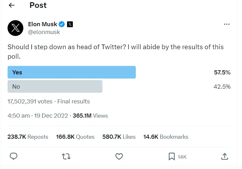Click the 4:50 am 19 Dec 2022 timestamp
Screen dimensions: 242x169
coord(37,116)
